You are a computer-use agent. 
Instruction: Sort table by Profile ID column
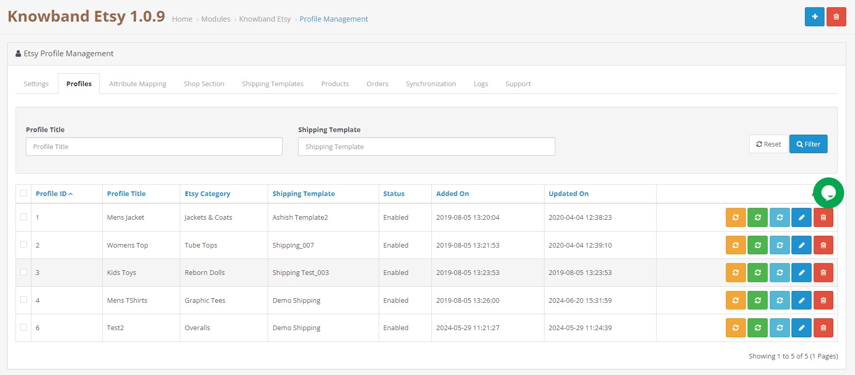tap(54, 193)
